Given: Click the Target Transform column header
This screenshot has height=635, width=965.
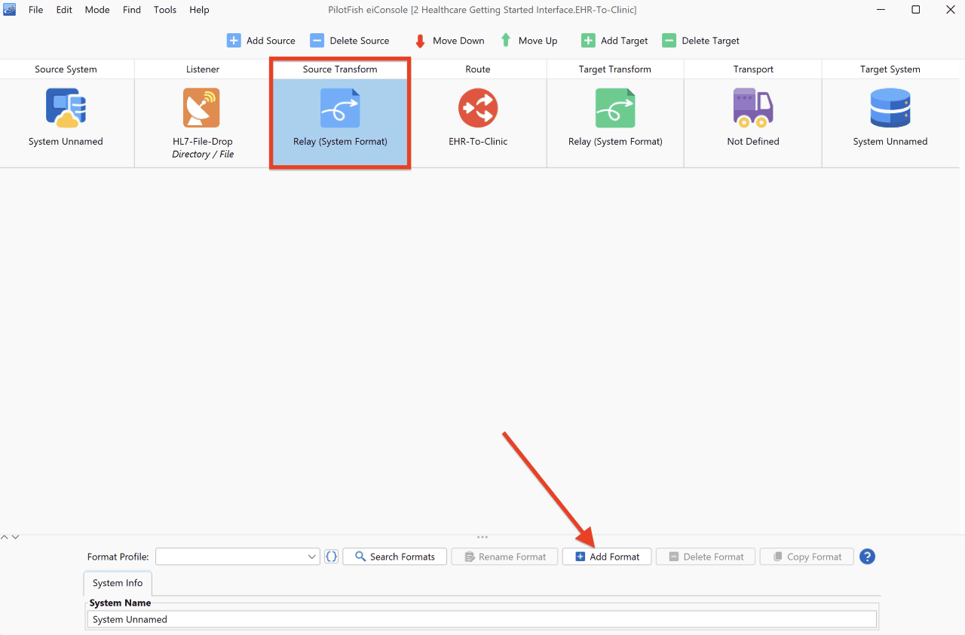Looking at the screenshot, I should tap(615, 69).
